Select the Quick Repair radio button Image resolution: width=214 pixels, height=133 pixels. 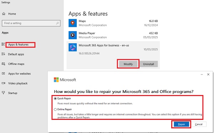pyautogui.click(x=55, y=99)
